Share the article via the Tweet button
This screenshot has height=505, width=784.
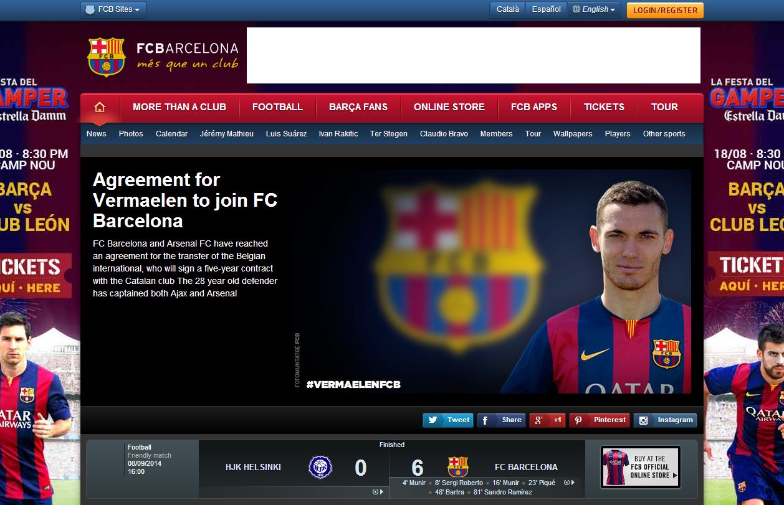tap(448, 420)
